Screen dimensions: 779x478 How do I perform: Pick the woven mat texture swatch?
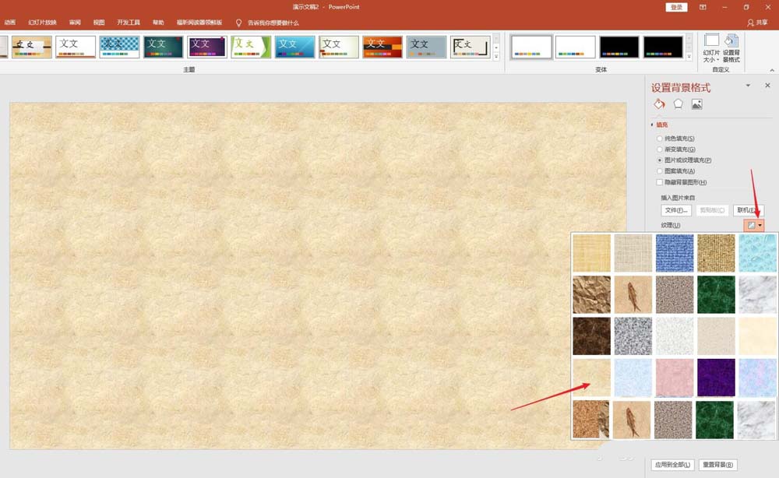coord(716,253)
